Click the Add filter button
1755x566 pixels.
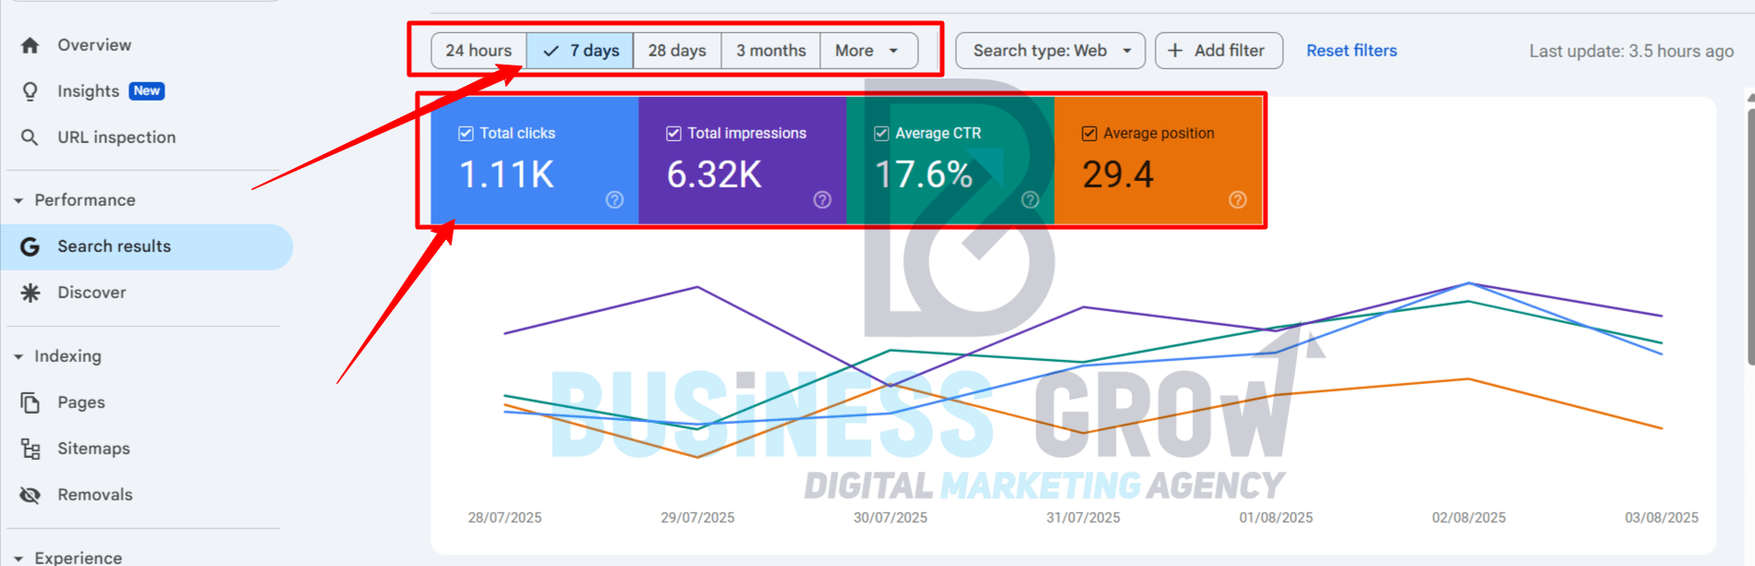coord(1219,51)
